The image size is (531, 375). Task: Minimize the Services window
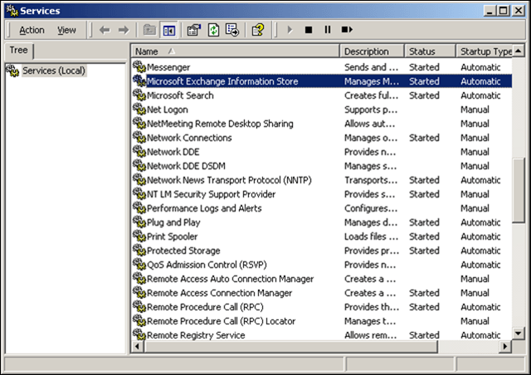click(x=490, y=11)
